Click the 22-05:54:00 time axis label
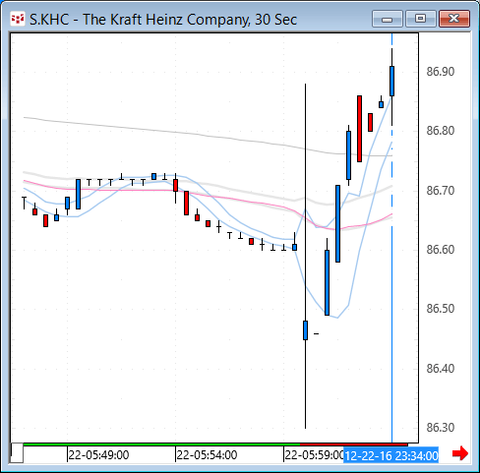480x473 pixels. 207,455
